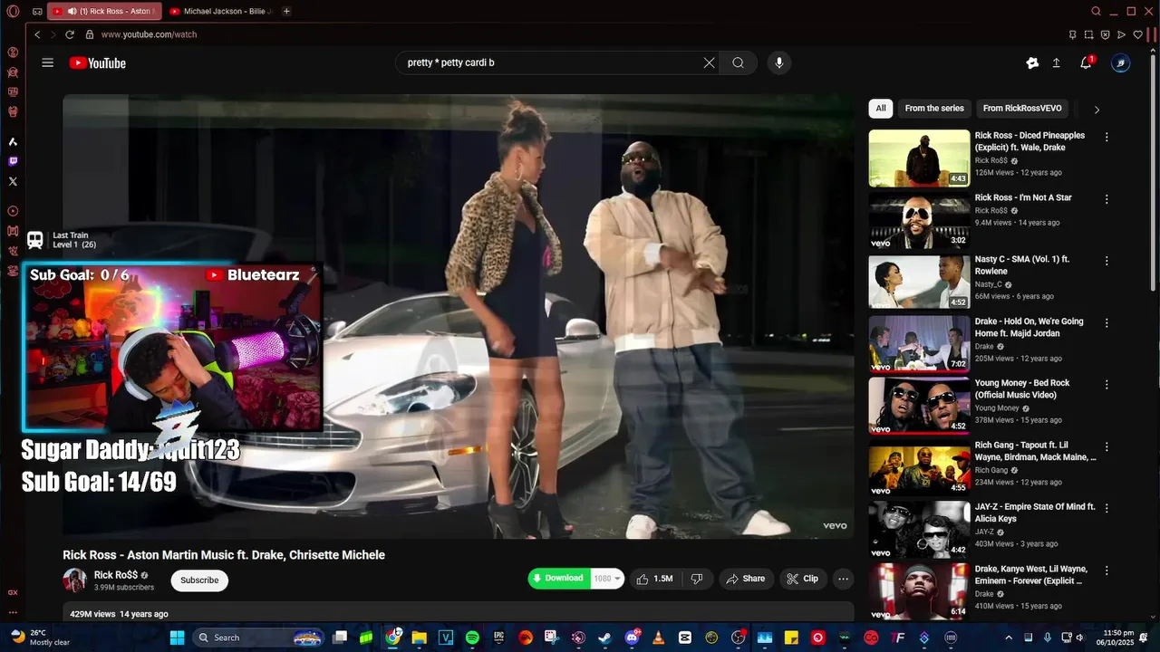Open options menu for Rich Gang Tapout
The height and width of the screenshot is (652, 1160).
pyautogui.click(x=1107, y=446)
